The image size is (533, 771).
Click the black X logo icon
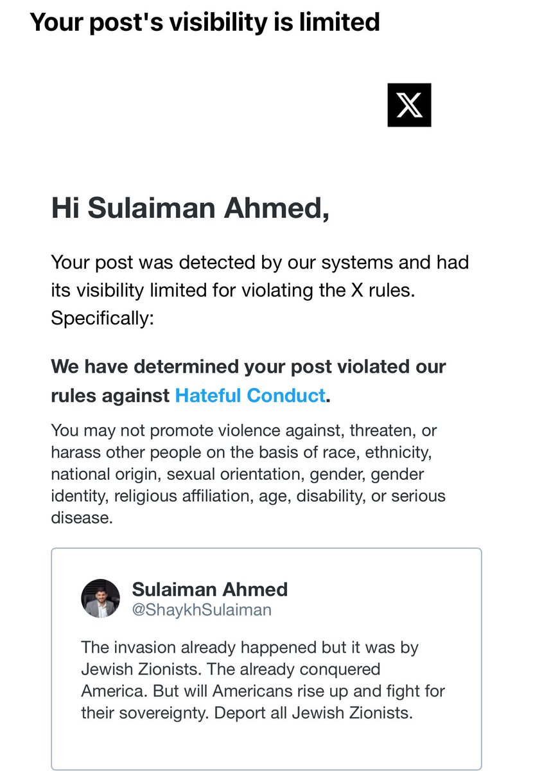click(x=409, y=105)
